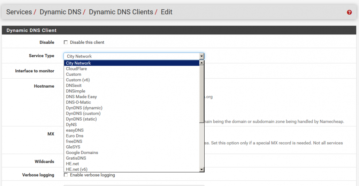Viewport: 359px width, 186px height.
Task: Choose CloudFlare service type
Action: pyautogui.click(x=132, y=68)
